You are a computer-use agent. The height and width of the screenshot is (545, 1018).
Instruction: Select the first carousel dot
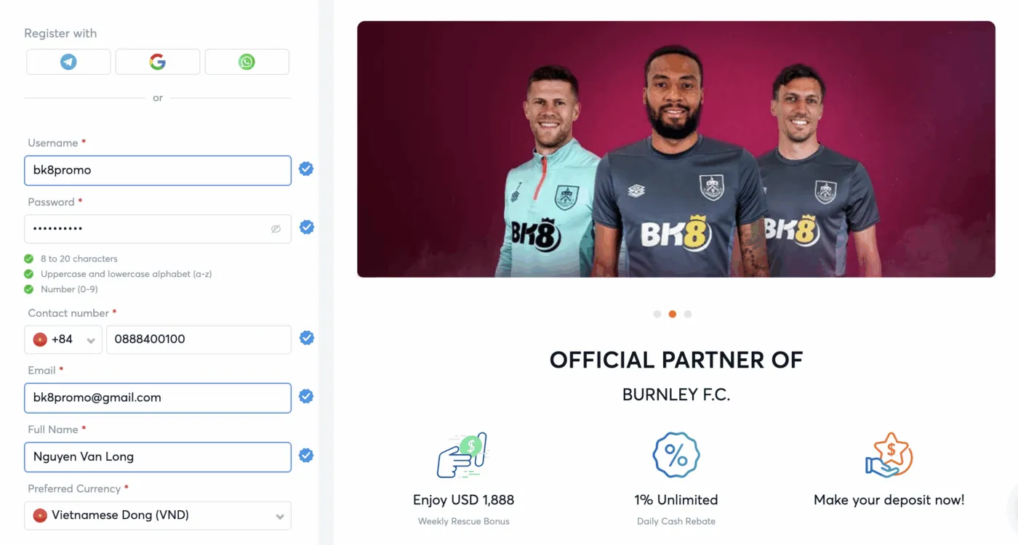click(657, 315)
